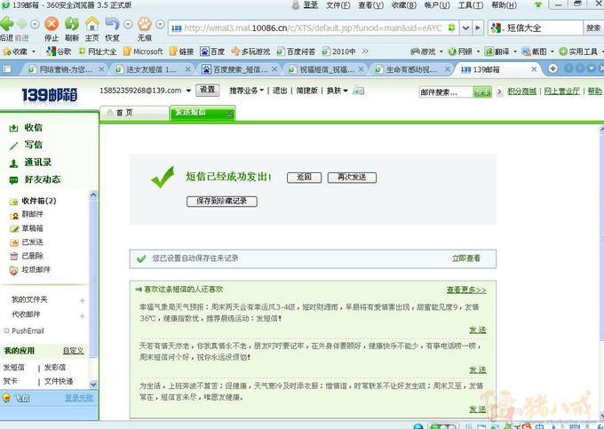
Task: Close the 发送短信 tab
Action: pos(229,114)
